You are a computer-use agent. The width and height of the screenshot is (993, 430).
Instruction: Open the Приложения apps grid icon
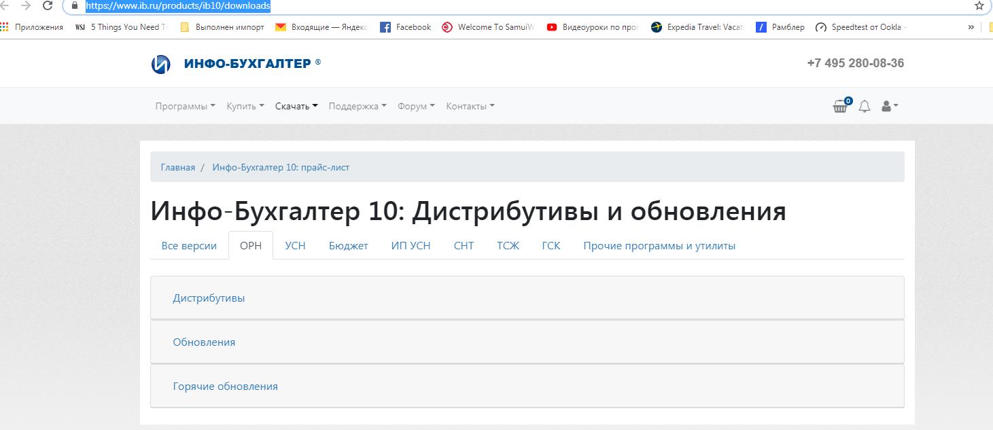[5, 27]
